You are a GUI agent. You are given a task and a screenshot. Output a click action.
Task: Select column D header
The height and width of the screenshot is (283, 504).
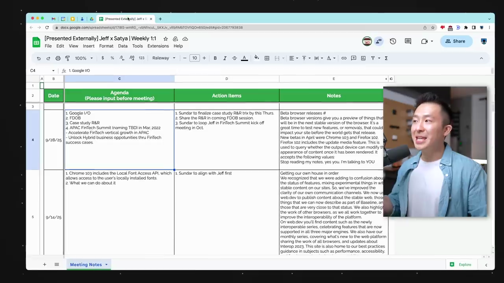227,79
